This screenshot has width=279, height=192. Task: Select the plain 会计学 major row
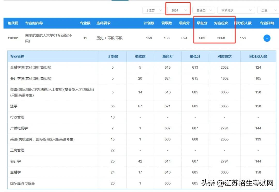(142, 161)
